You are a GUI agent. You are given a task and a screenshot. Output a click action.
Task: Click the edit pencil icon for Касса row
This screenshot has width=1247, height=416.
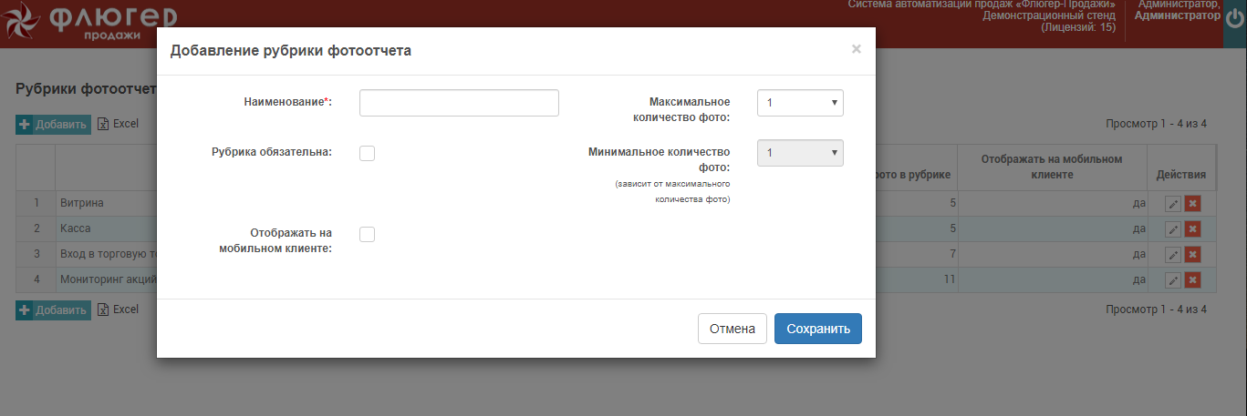point(1173,229)
